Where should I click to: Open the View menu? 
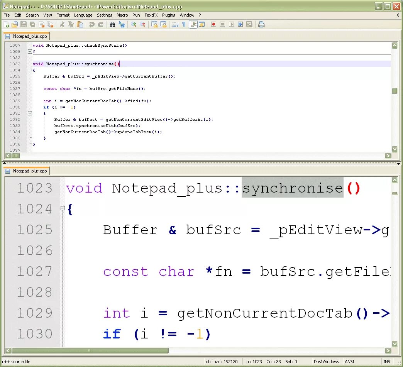click(47, 15)
